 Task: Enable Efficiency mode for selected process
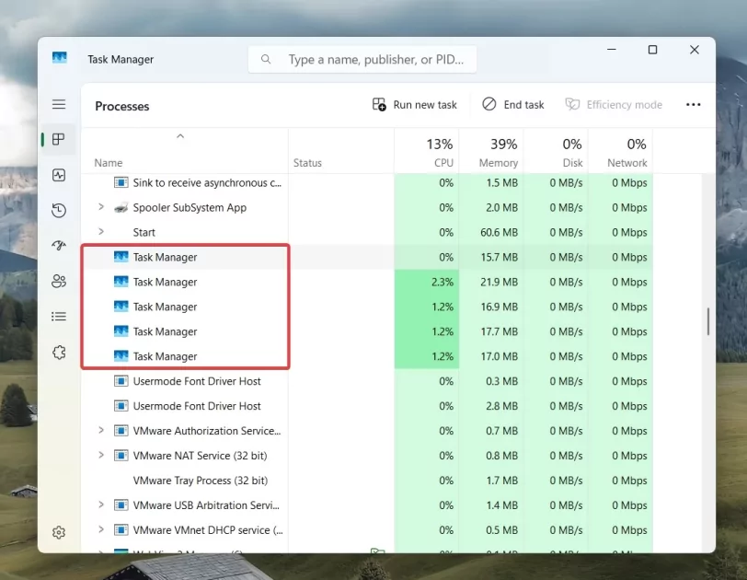(x=614, y=104)
